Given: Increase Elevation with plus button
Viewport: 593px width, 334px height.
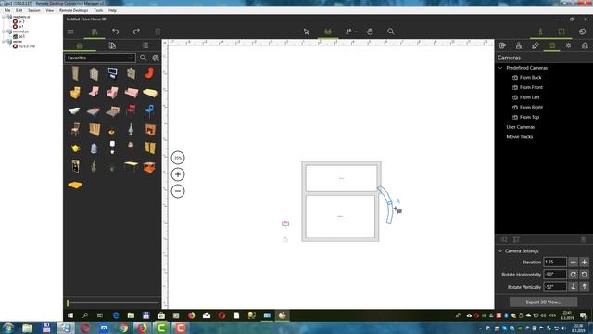Looking at the screenshot, I should pos(585,262).
